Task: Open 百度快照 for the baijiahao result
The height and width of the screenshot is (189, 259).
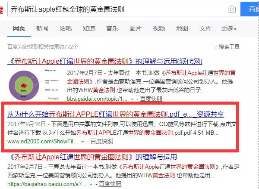Action: click(110, 184)
